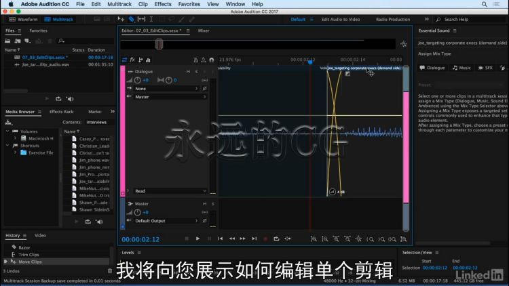Switch to Waveform view
Screen dimensions: 509x286
tap(23, 20)
